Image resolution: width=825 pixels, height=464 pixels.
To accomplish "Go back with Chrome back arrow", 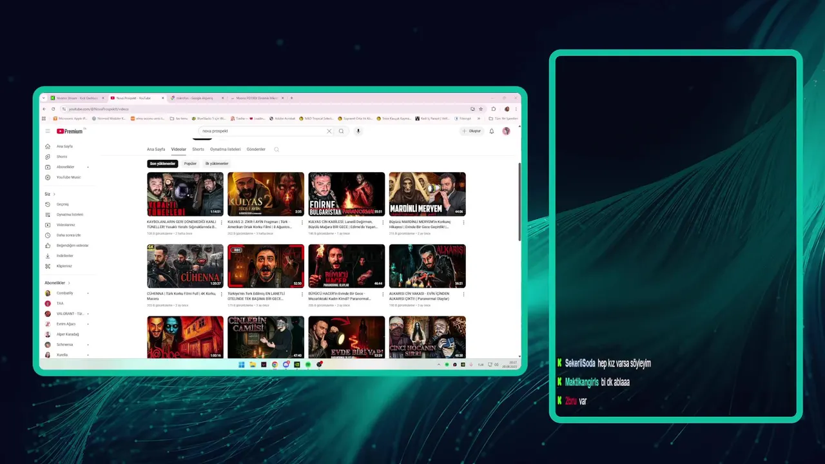I will pyautogui.click(x=44, y=109).
